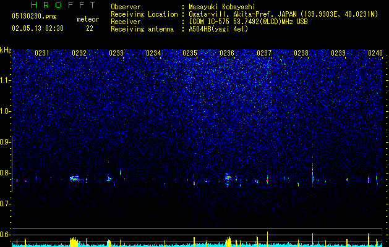The image size is (389, 247).
Task: Click the 0233 time marker
Action: tap(116, 53)
